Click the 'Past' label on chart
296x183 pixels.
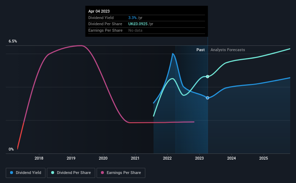click(200, 50)
